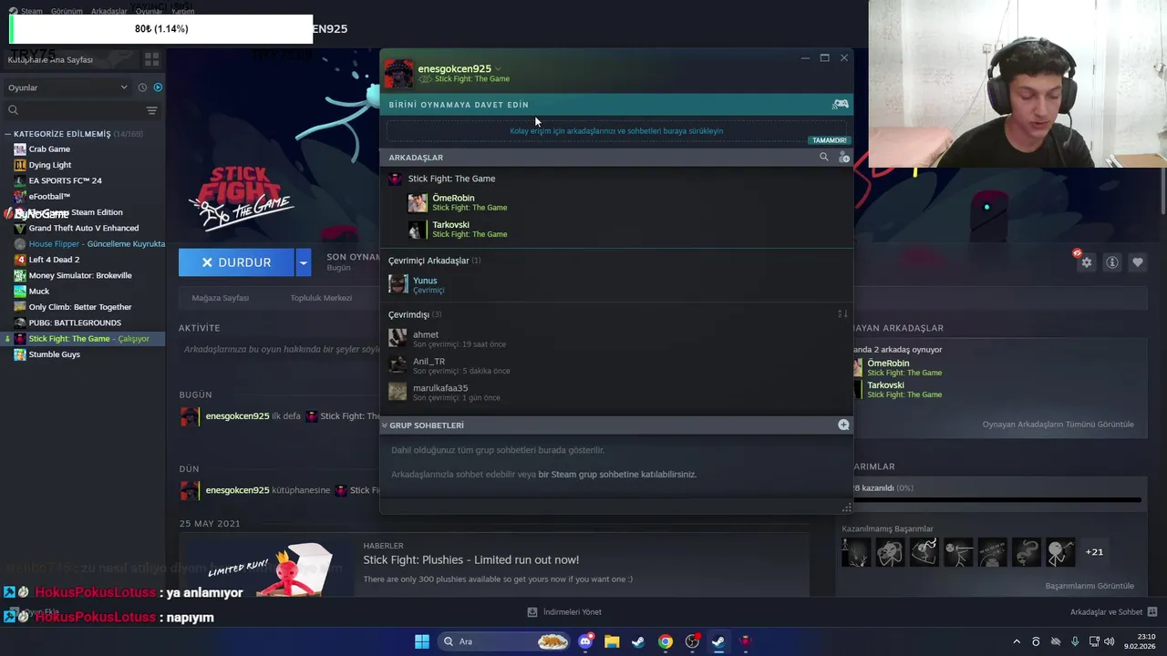Viewport: 1167px width, 656px height.
Task: Open Oynayan Arkadaşların Tümünü Görüntüle link
Action: coord(1059,425)
